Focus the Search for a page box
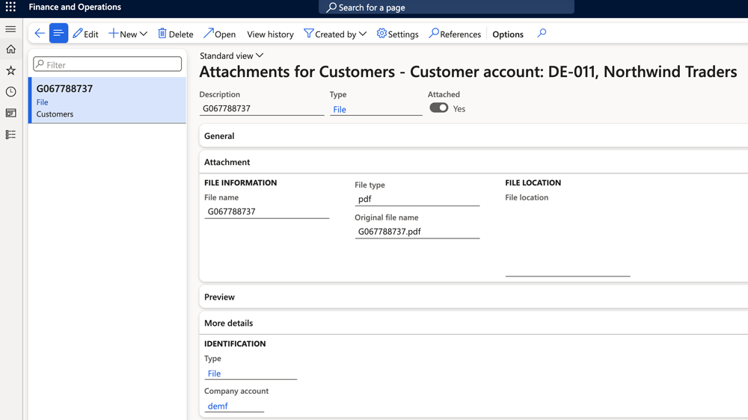 446,7
